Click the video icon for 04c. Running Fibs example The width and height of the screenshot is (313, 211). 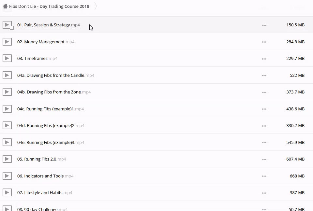coord(7,109)
